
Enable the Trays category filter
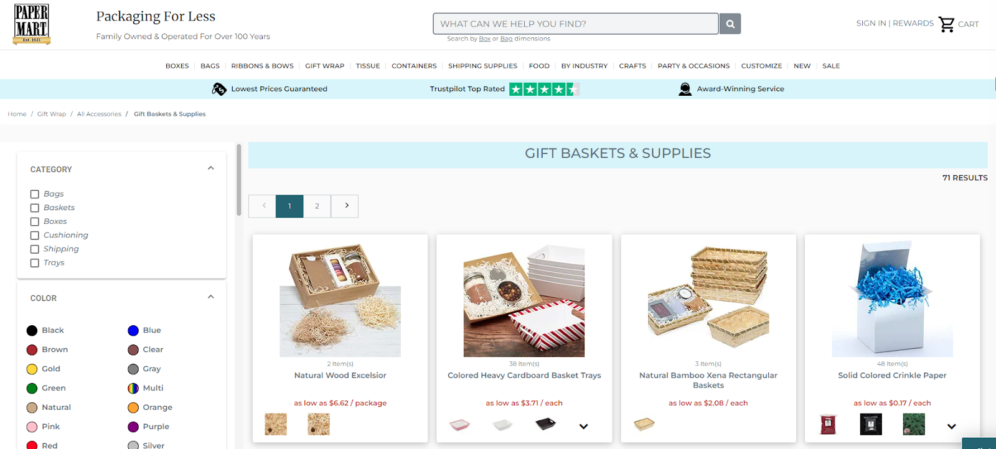[x=35, y=262]
